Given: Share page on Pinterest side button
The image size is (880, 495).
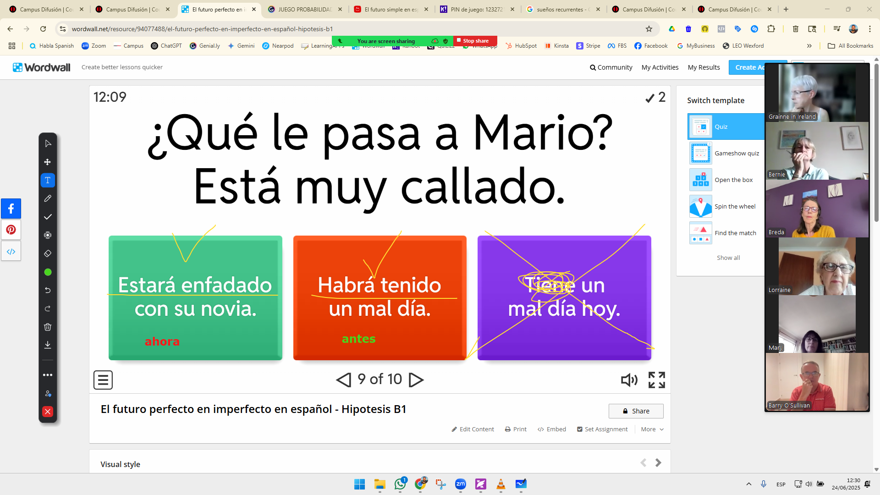Looking at the screenshot, I should point(11,230).
